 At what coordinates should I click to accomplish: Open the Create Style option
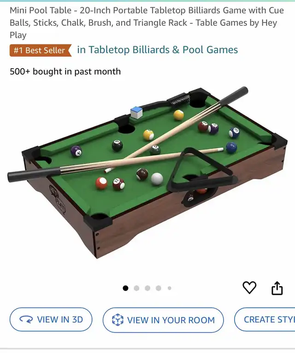click(x=265, y=319)
